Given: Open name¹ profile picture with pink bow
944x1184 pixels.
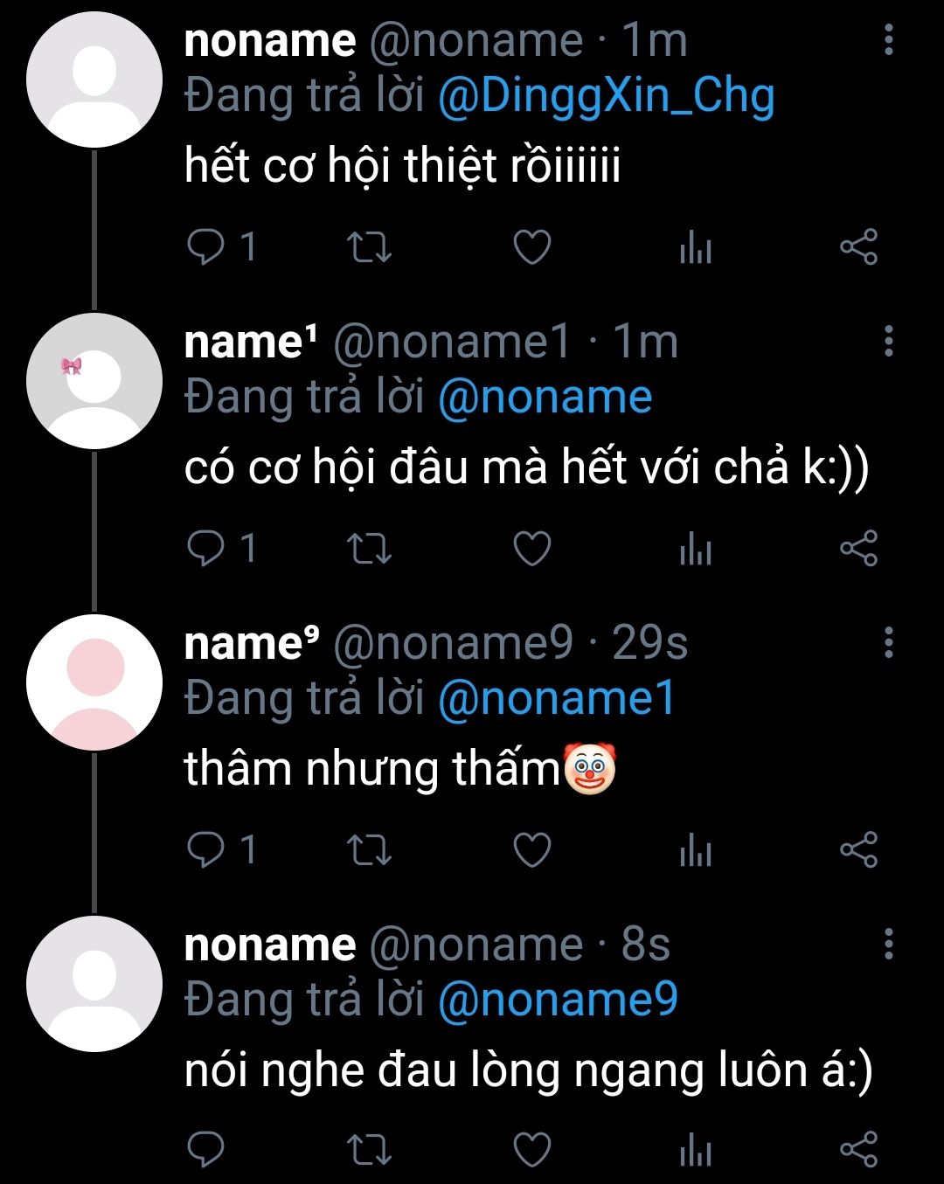Looking at the screenshot, I should click(x=94, y=381).
